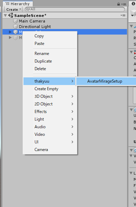Choose Rename from the context menu
Screen dimensions: 136x207
(x=50, y=54)
